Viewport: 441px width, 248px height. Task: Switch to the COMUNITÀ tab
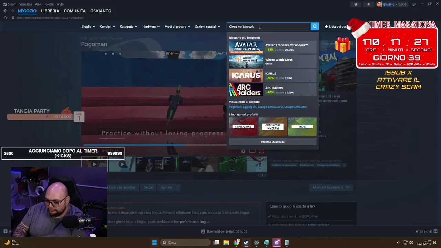point(75,11)
